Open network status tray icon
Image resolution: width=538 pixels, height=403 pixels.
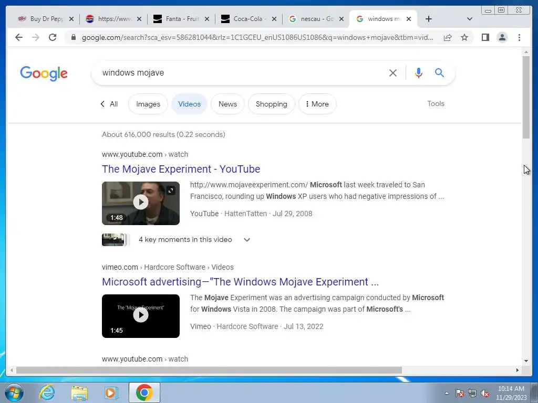[x=472, y=393]
